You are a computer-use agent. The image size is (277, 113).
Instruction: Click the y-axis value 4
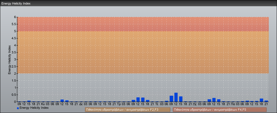click(x=15, y=45)
